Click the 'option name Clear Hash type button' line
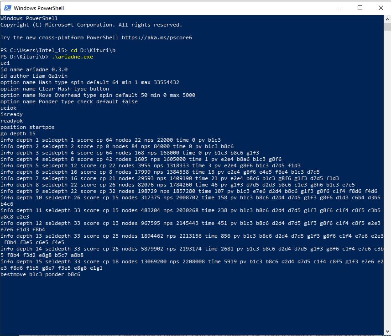This screenshot has width=391, height=336. pyautogui.click(x=55, y=89)
